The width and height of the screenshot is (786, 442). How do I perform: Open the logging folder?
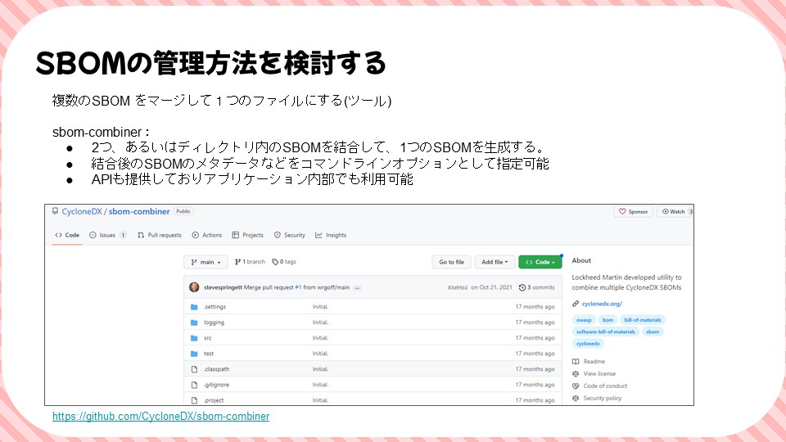tap(214, 322)
